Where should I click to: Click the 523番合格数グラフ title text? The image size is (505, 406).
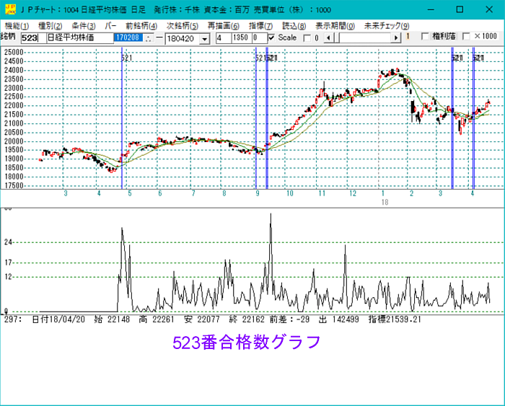247,342
